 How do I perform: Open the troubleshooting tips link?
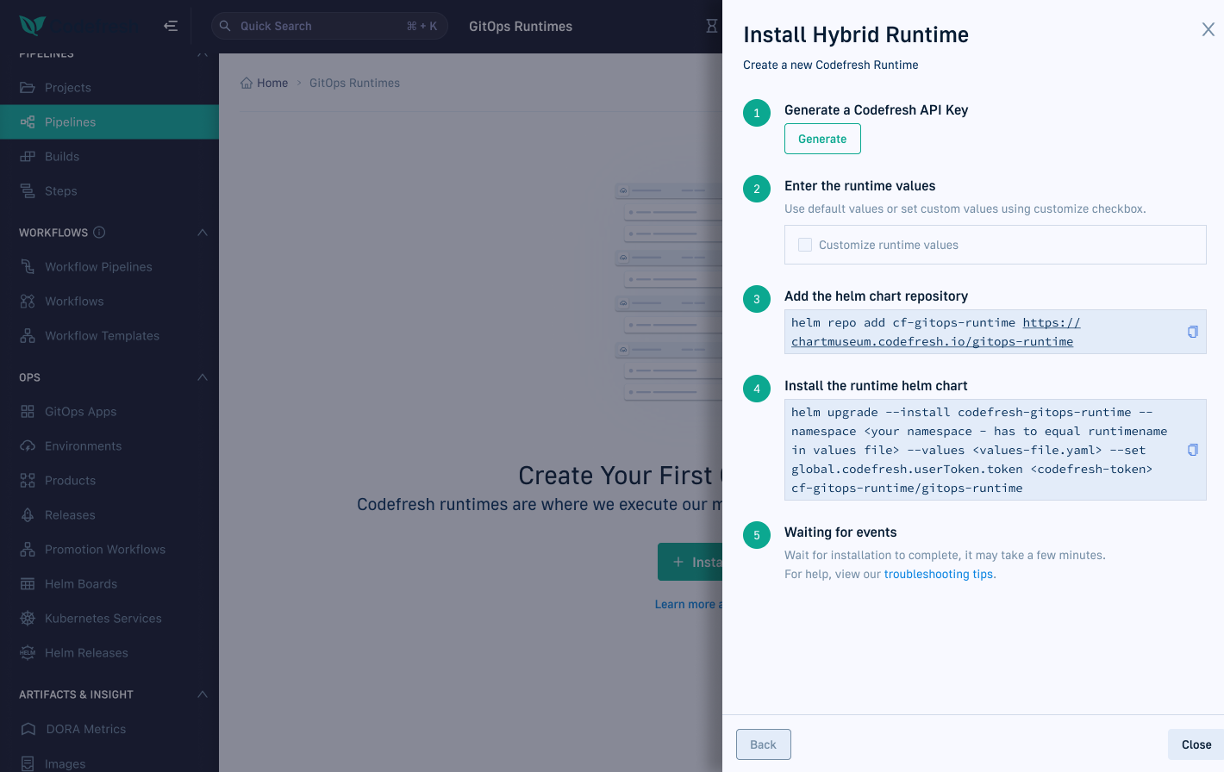point(939,574)
